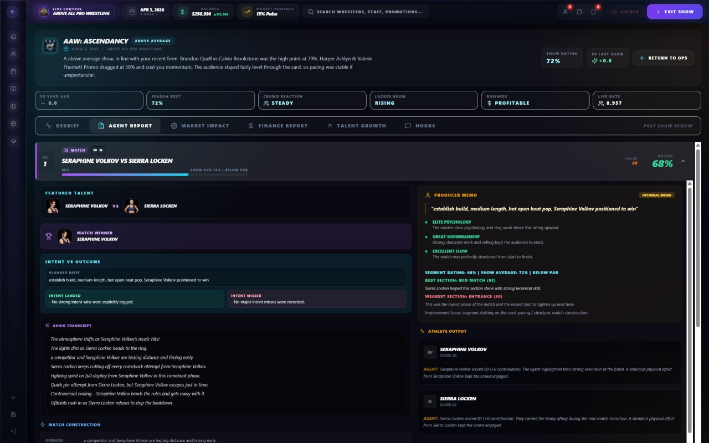
Task: Switch to the Debrief tab
Action: [63, 126]
